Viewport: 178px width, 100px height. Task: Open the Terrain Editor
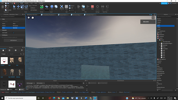(x=42, y=7)
